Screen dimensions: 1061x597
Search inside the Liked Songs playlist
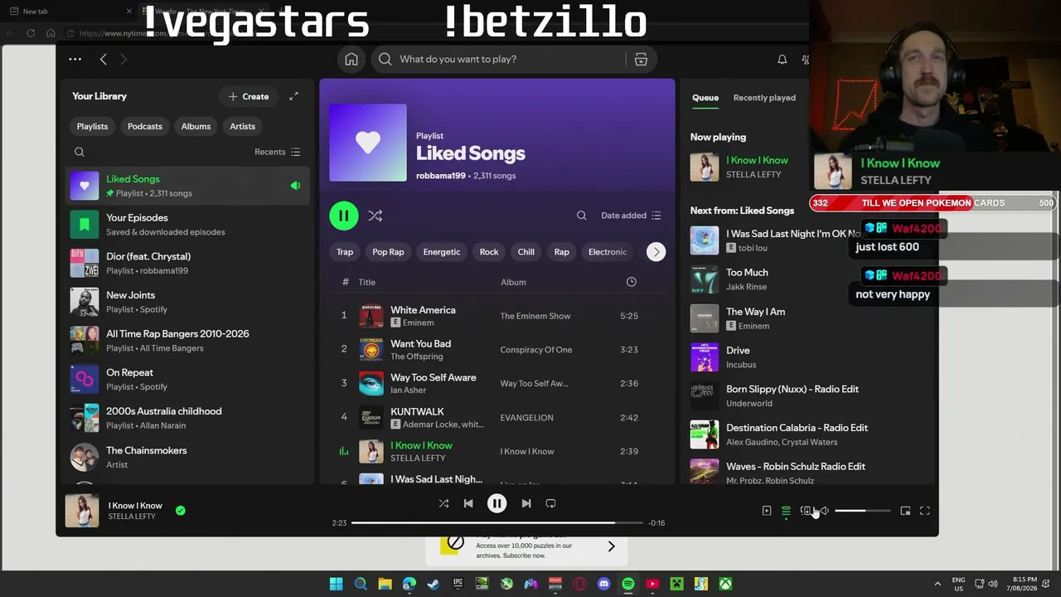click(x=582, y=216)
